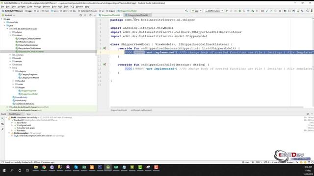Collapse the callback folder in project tree
Screen dimensions: 314x176
[10, 35]
